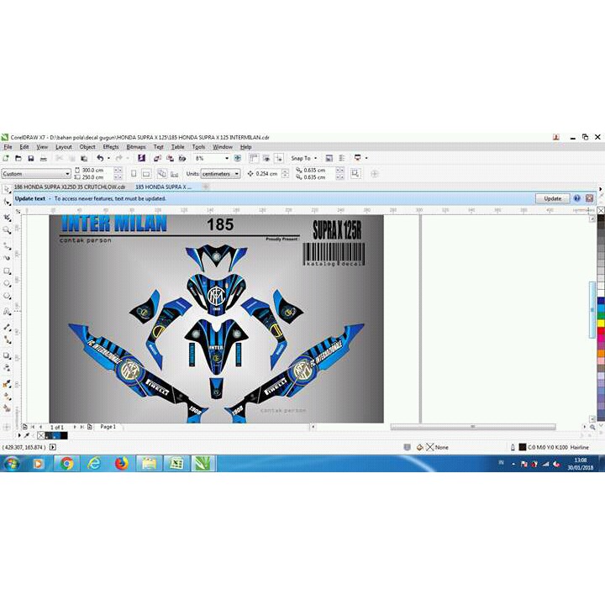Open Google Chrome from taskbar
Viewport: 605px width, 605px height.
66,463
